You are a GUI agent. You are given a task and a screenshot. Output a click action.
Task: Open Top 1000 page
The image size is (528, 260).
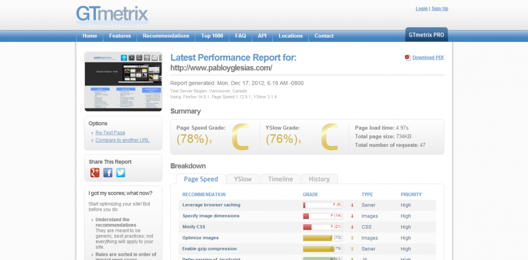tap(212, 36)
